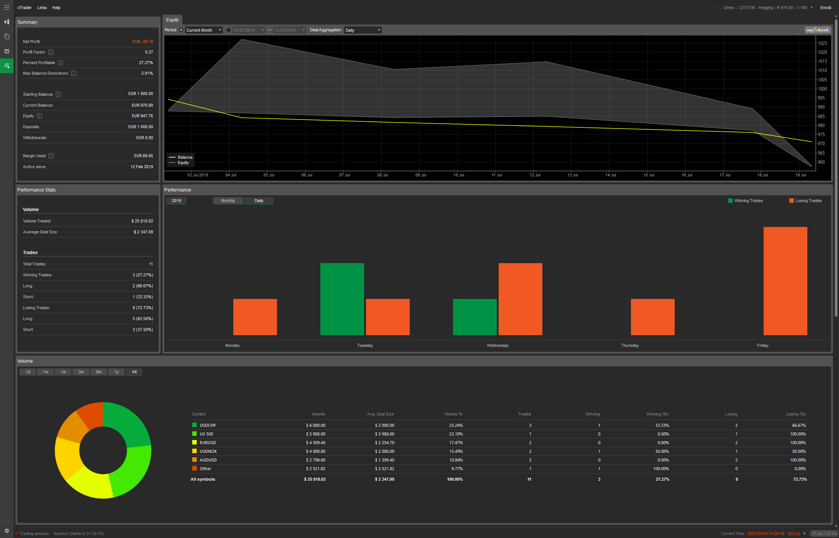Open the 31/07/2019 end date picker
The width and height of the screenshot is (839, 538).
[x=289, y=30]
